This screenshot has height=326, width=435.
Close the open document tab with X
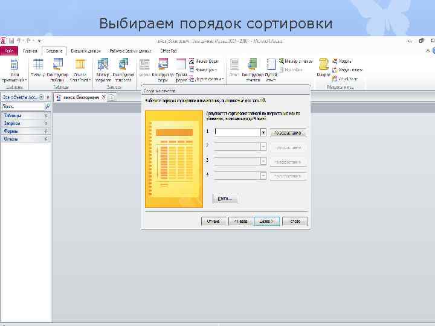103,97
